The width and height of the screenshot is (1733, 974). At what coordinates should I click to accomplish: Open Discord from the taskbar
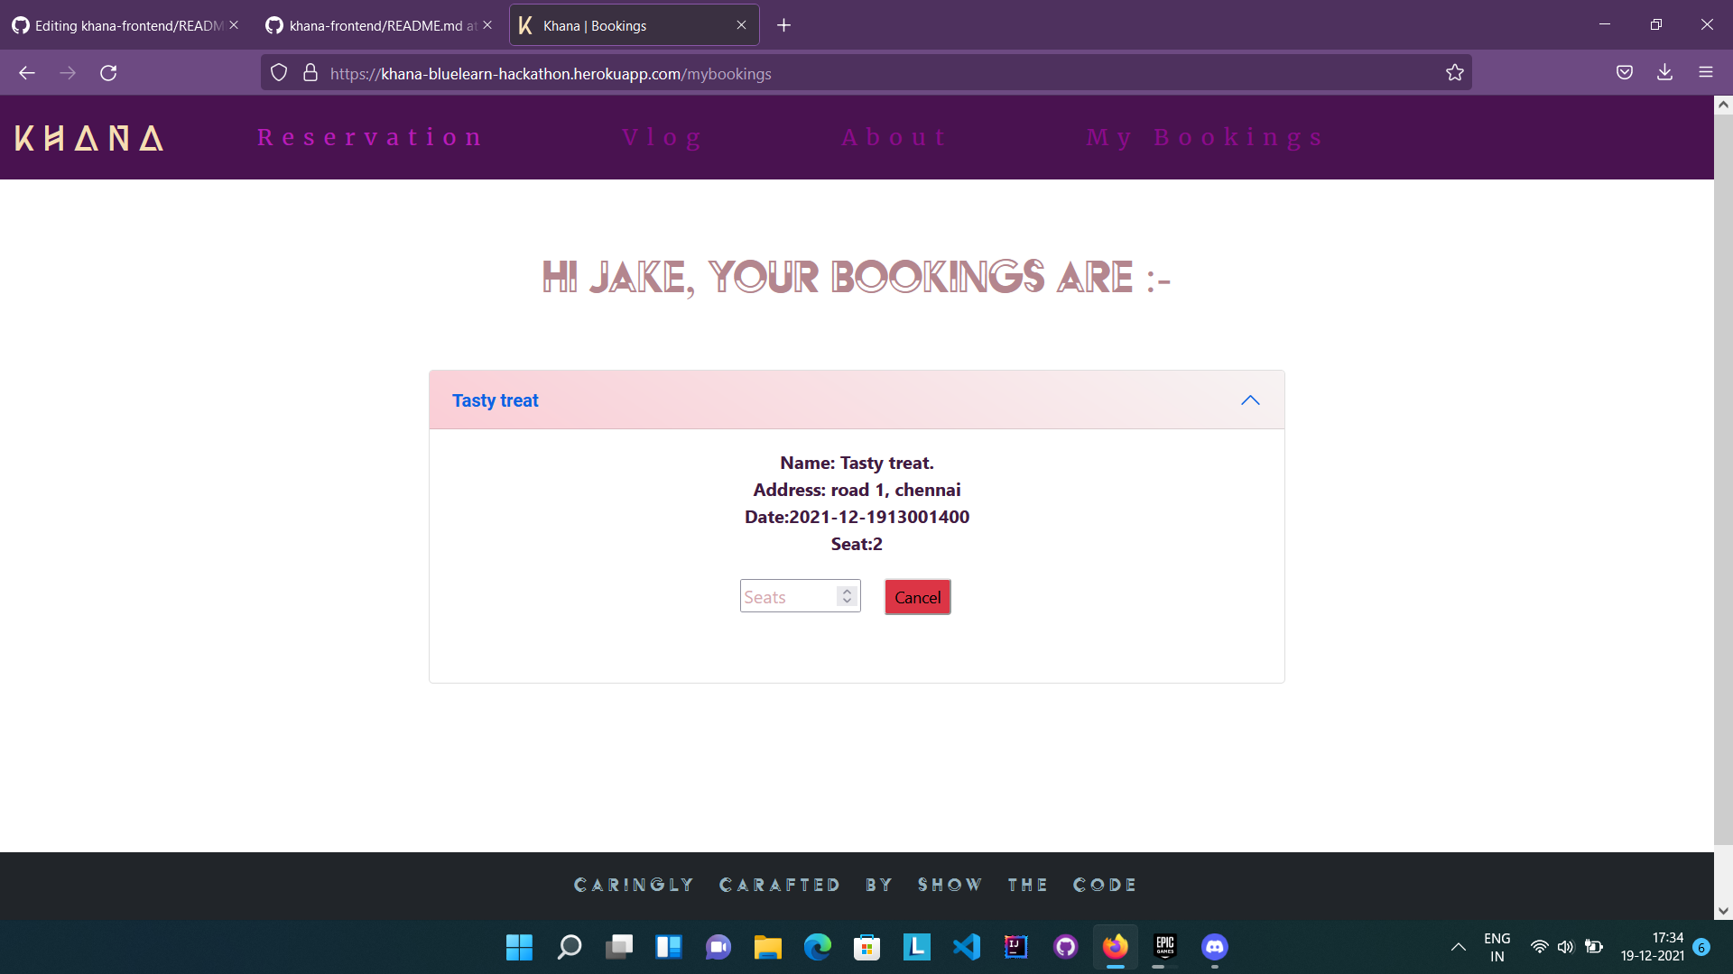click(x=1214, y=947)
